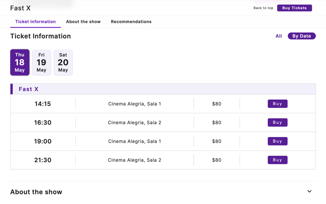326x204 pixels.
Task: Click the $80 price in the 19:00 row
Action: (x=217, y=141)
